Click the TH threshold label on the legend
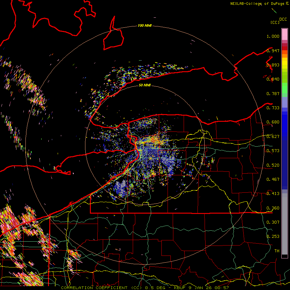This screenshot has height=290, width=290. 277,251
